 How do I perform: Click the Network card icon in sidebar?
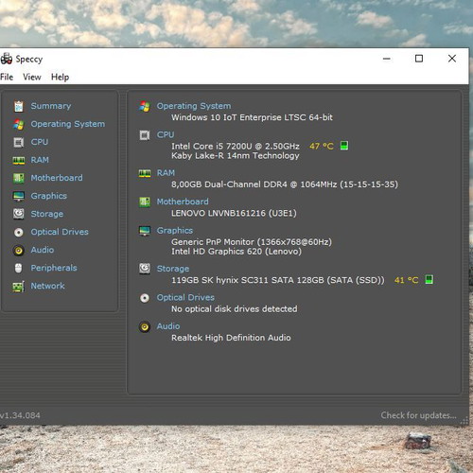[19, 287]
